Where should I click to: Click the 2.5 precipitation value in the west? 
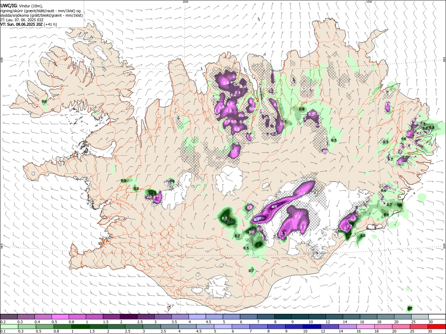click(153, 192)
